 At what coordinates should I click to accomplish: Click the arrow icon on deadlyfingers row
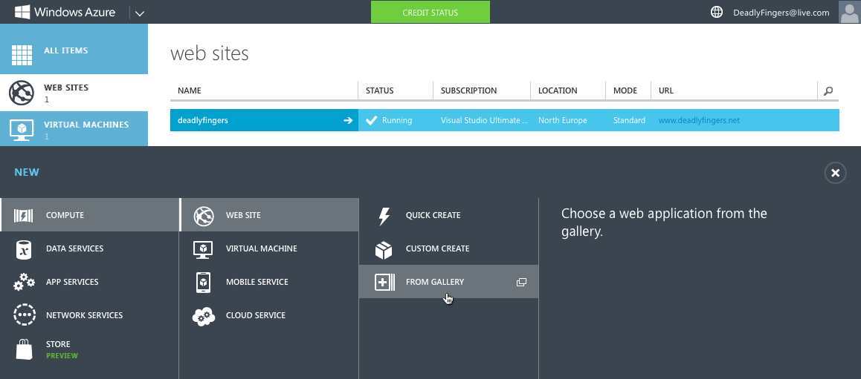347,120
